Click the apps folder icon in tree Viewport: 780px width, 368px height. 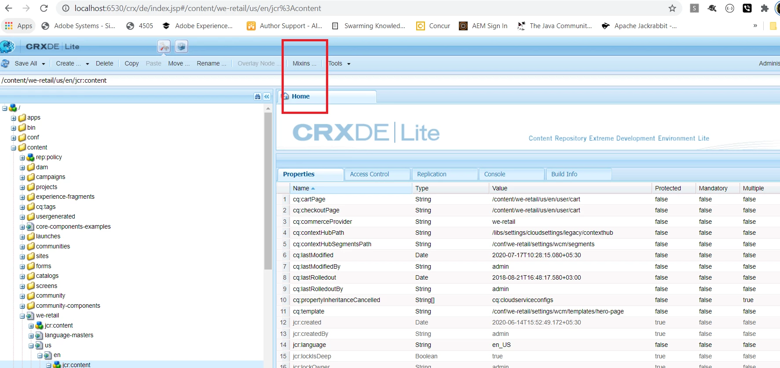(22, 118)
